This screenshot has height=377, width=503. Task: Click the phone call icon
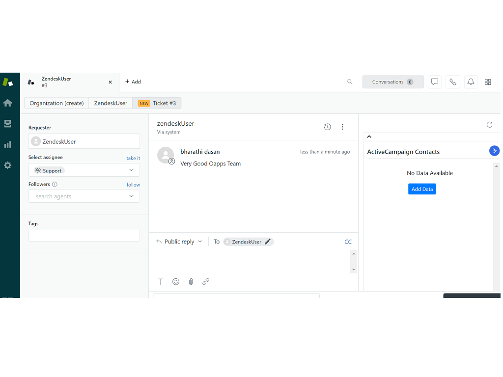point(452,82)
